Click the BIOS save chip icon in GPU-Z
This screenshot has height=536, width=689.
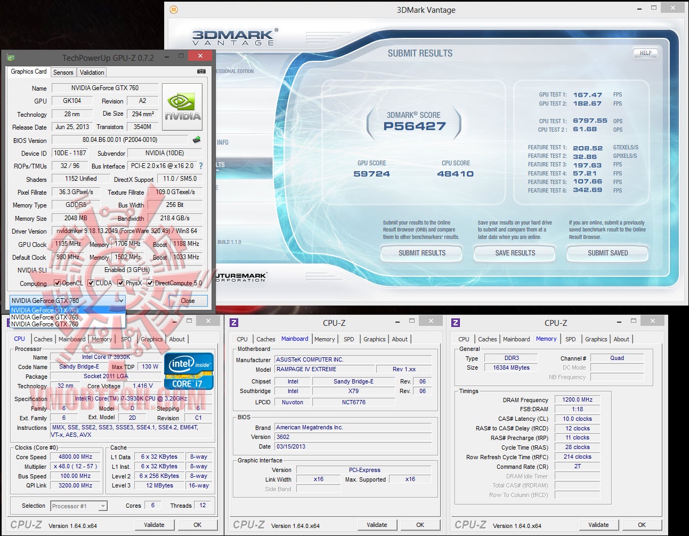pyautogui.click(x=197, y=140)
